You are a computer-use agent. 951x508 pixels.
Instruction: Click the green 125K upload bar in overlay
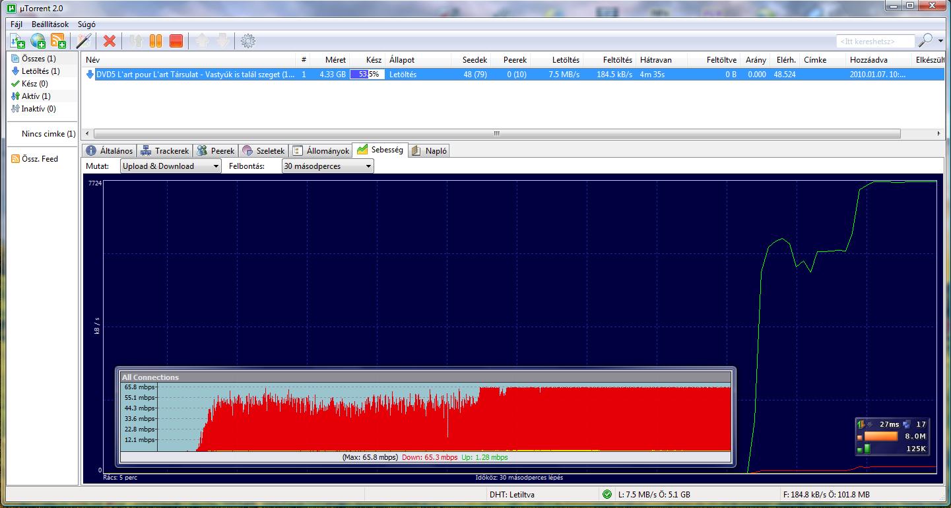(x=868, y=449)
